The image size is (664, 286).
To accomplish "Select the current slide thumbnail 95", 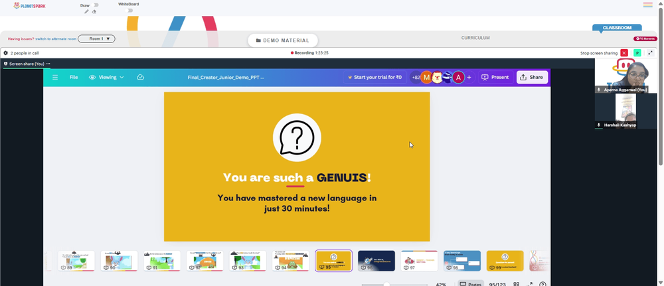I will click(x=334, y=261).
